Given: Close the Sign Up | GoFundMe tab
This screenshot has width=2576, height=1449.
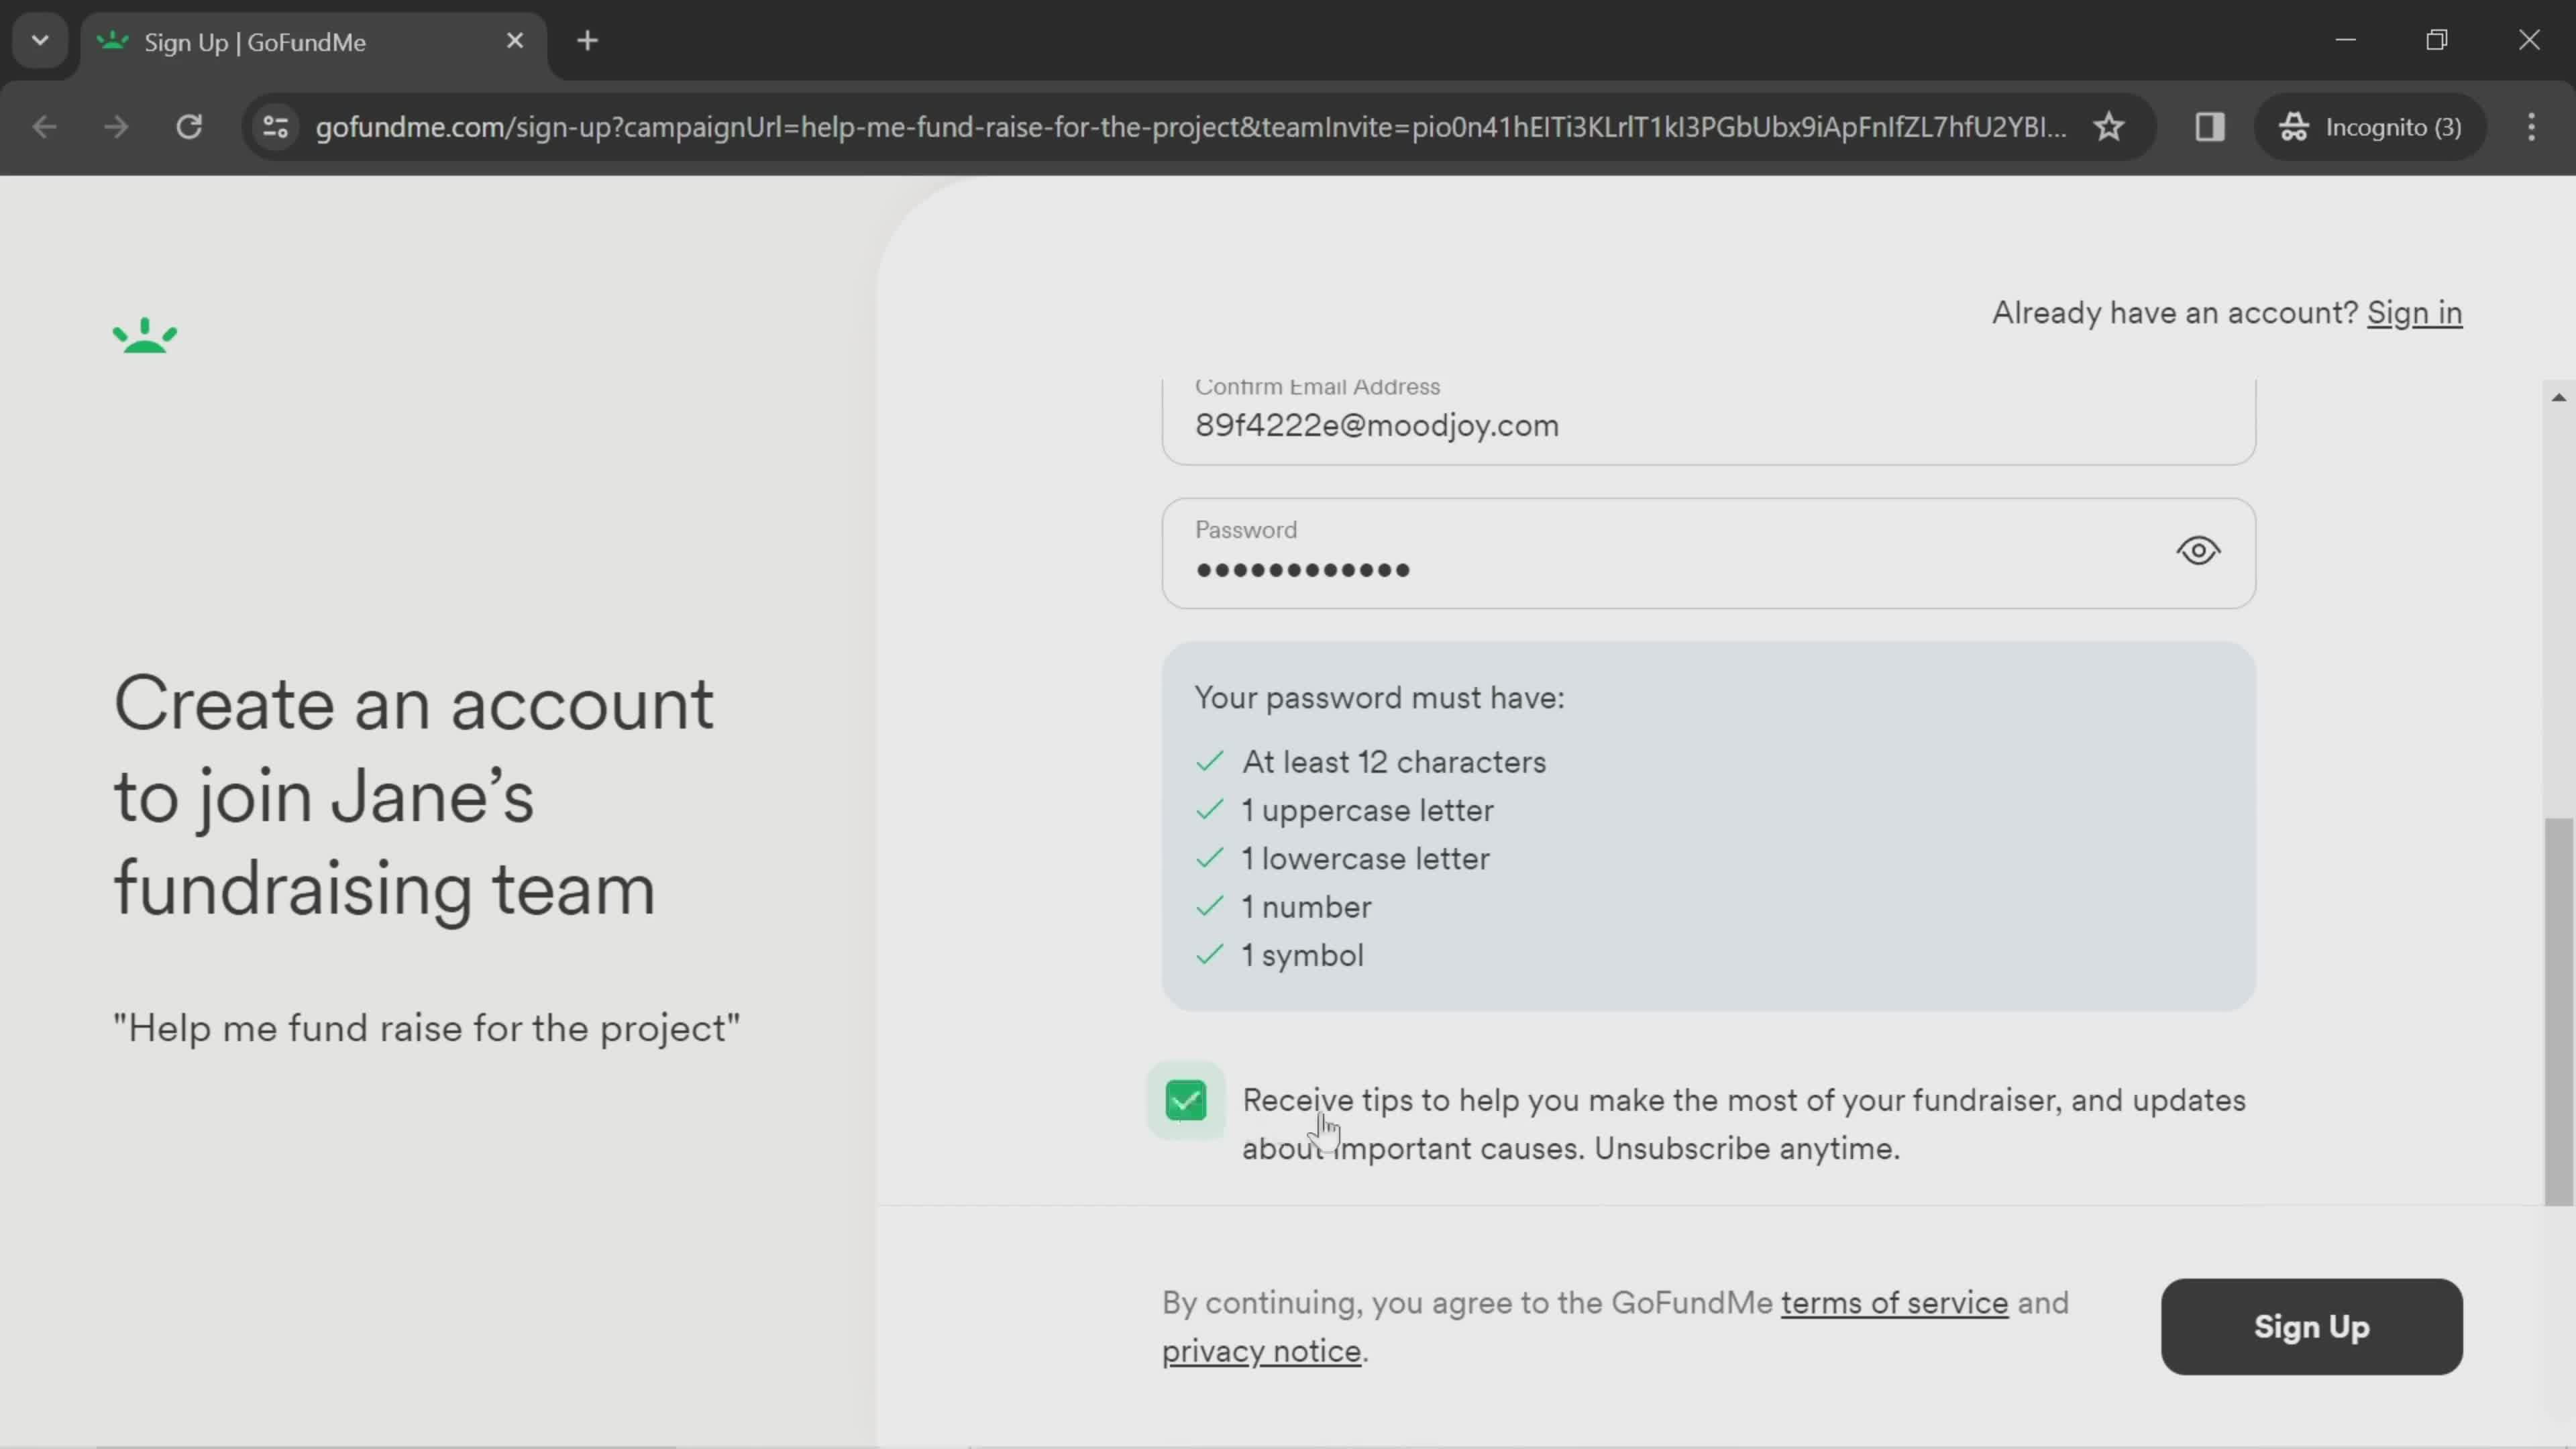Looking at the screenshot, I should [x=515, y=41].
